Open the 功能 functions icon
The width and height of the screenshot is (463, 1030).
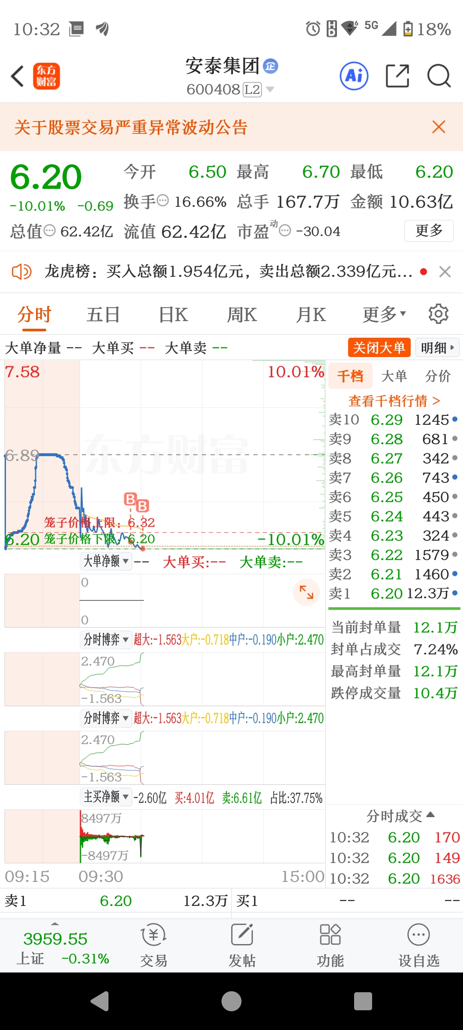point(331,946)
